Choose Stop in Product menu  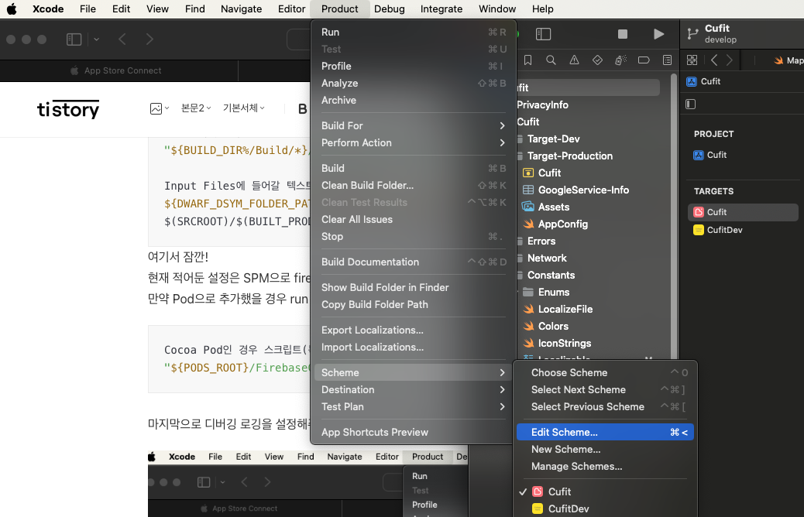414,236
